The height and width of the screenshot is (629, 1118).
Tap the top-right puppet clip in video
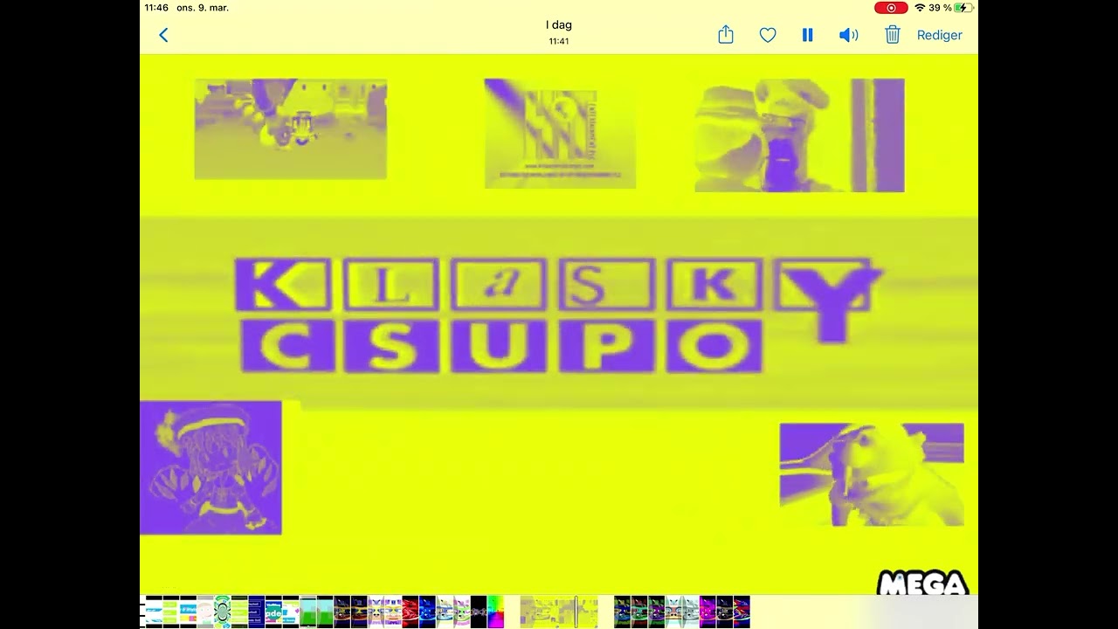(799, 135)
